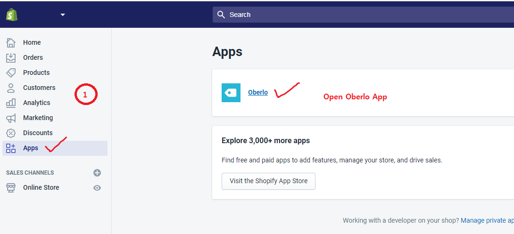Click the Analytics bar chart icon

coord(11,103)
